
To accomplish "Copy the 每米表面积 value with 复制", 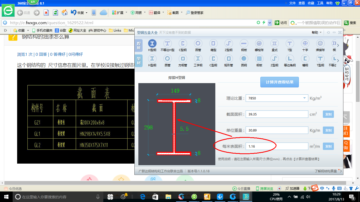I will pos(328,147).
